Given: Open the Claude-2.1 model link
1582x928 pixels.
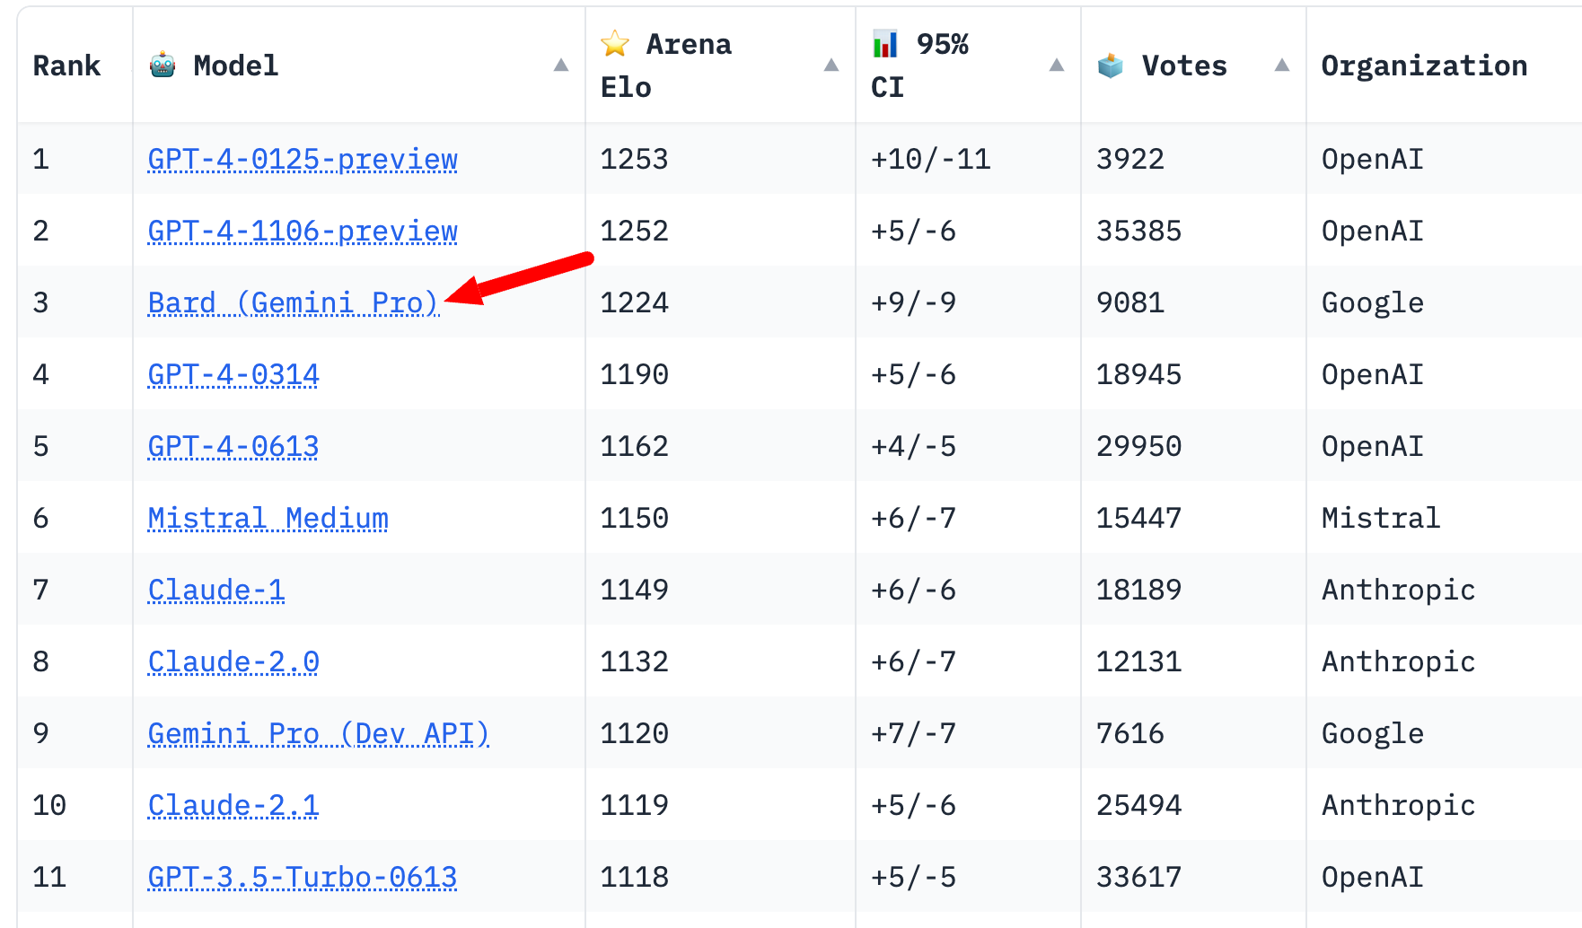Looking at the screenshot, I should tap(233, 805).
